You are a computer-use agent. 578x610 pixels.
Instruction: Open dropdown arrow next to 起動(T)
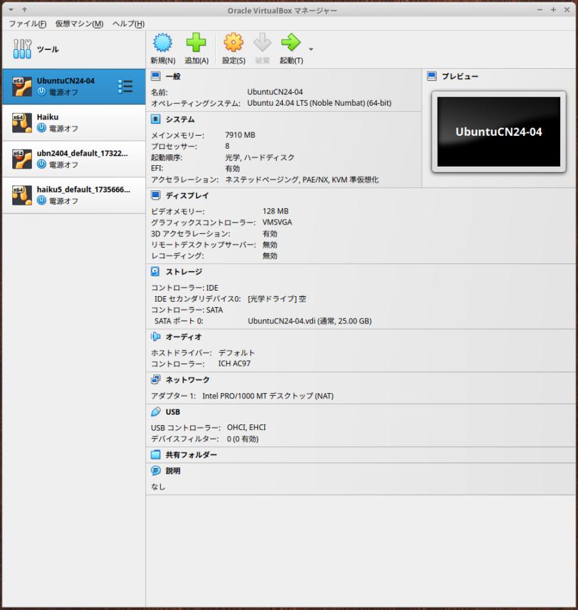coord(311,49)
